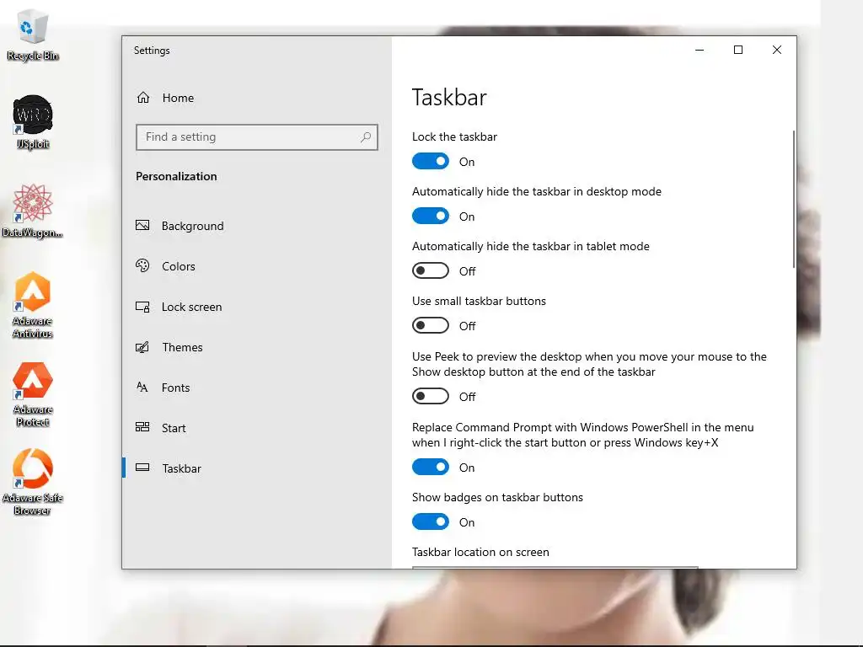Open the Background settings page
Screen dimensions: 863x647
click(193, 226)
